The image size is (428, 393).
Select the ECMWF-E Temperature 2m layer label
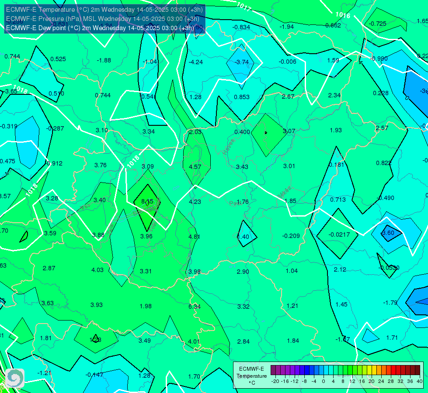click(104, 10)
